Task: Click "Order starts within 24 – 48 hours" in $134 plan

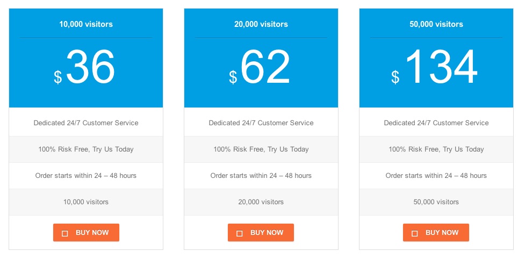Action: [436, 176]
